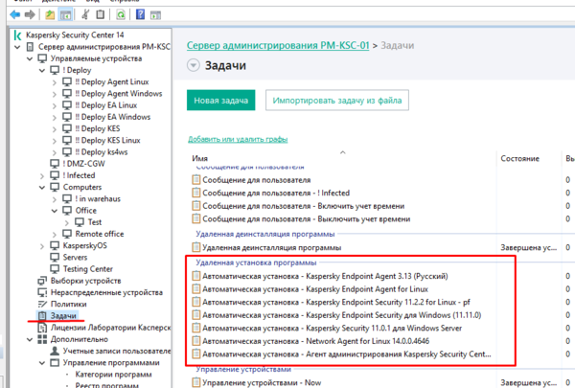This screenshot has width=575, height=388.
Task: Select task Сообщение для пользователя - Включить учет времени
Action: click(x=303, y=206)
